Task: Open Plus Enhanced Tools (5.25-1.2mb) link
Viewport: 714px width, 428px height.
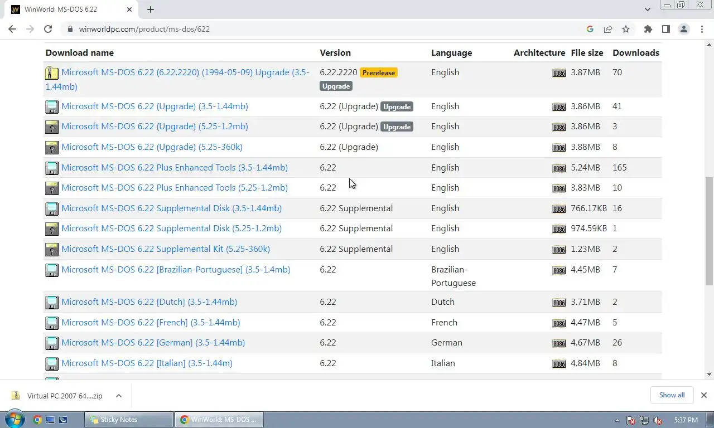Action: coord(175,188)
